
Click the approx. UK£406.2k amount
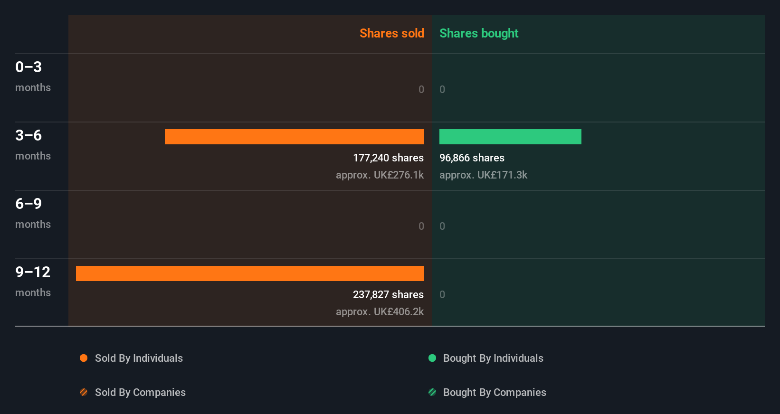(380, 312)
